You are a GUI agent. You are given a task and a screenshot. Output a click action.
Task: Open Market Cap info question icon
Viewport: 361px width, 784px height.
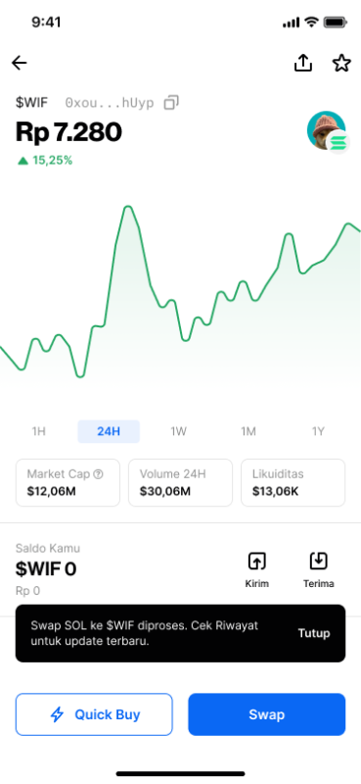(99, 474)
